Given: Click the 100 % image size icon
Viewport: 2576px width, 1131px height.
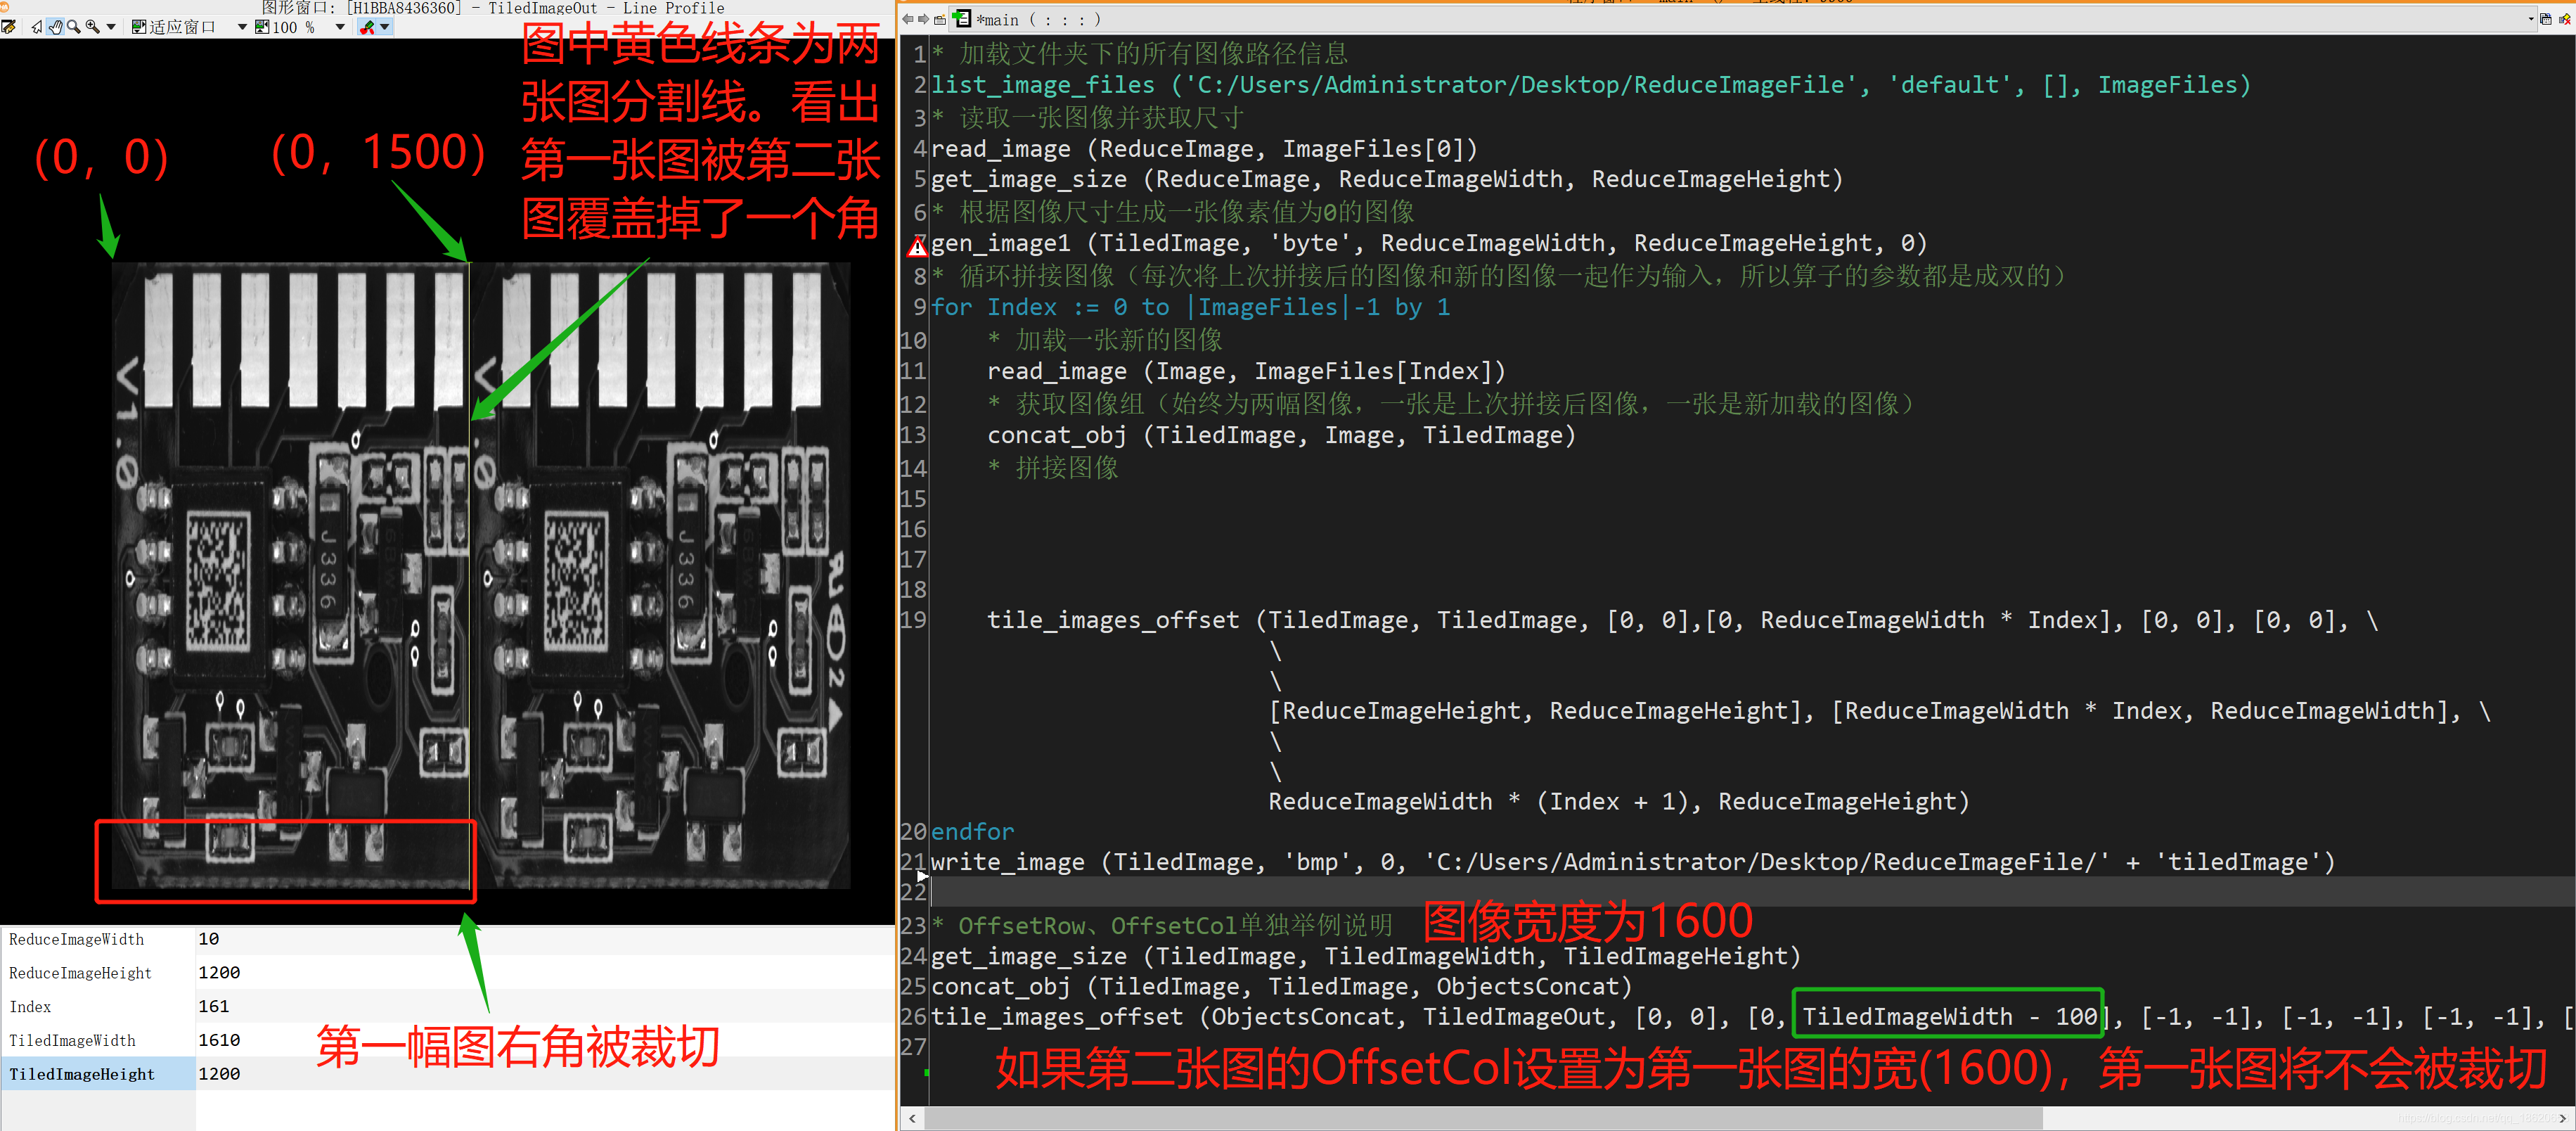Looking at the screenshot, I should [262, 27].
